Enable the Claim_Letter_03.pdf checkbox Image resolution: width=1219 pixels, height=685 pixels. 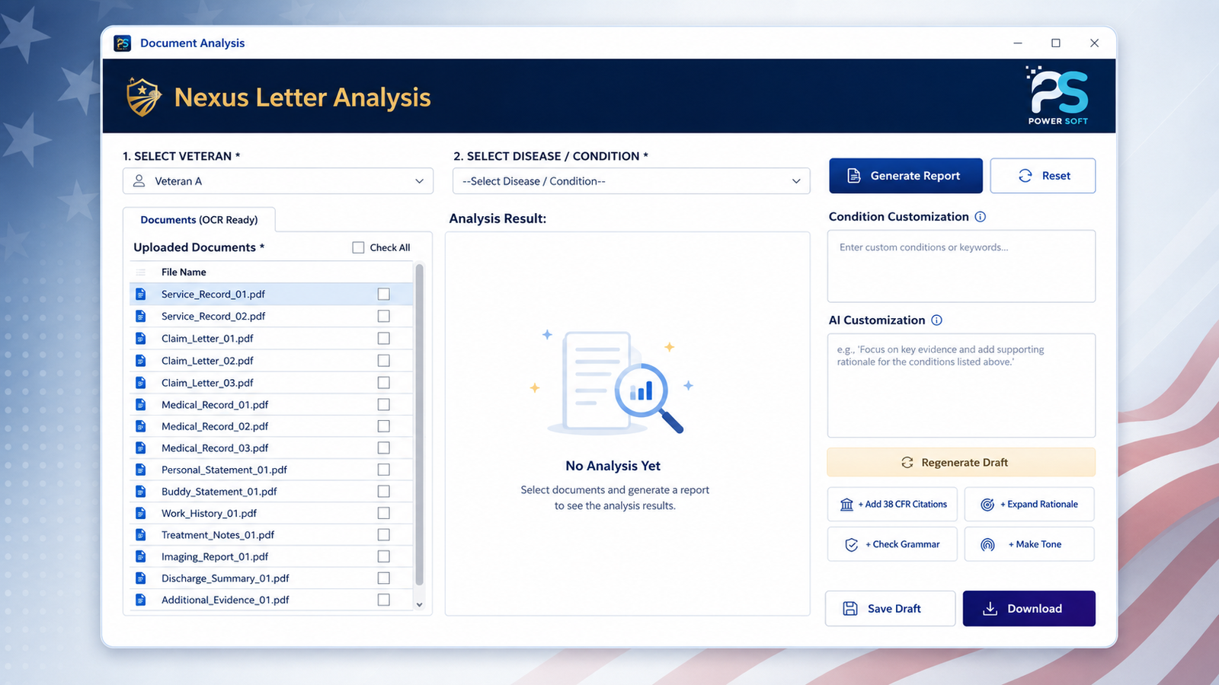384,382
